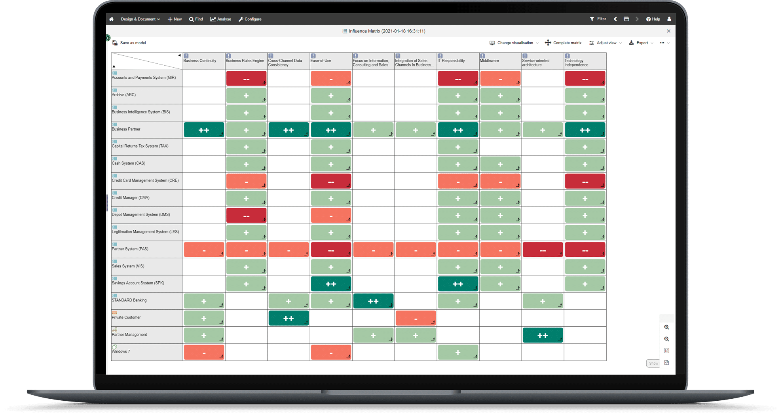Open the Design & Document menu
782x413 pixels.
pos(140,19)
